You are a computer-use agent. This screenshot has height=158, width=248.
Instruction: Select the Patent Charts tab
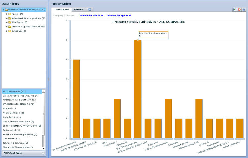(x=62, y=10)
